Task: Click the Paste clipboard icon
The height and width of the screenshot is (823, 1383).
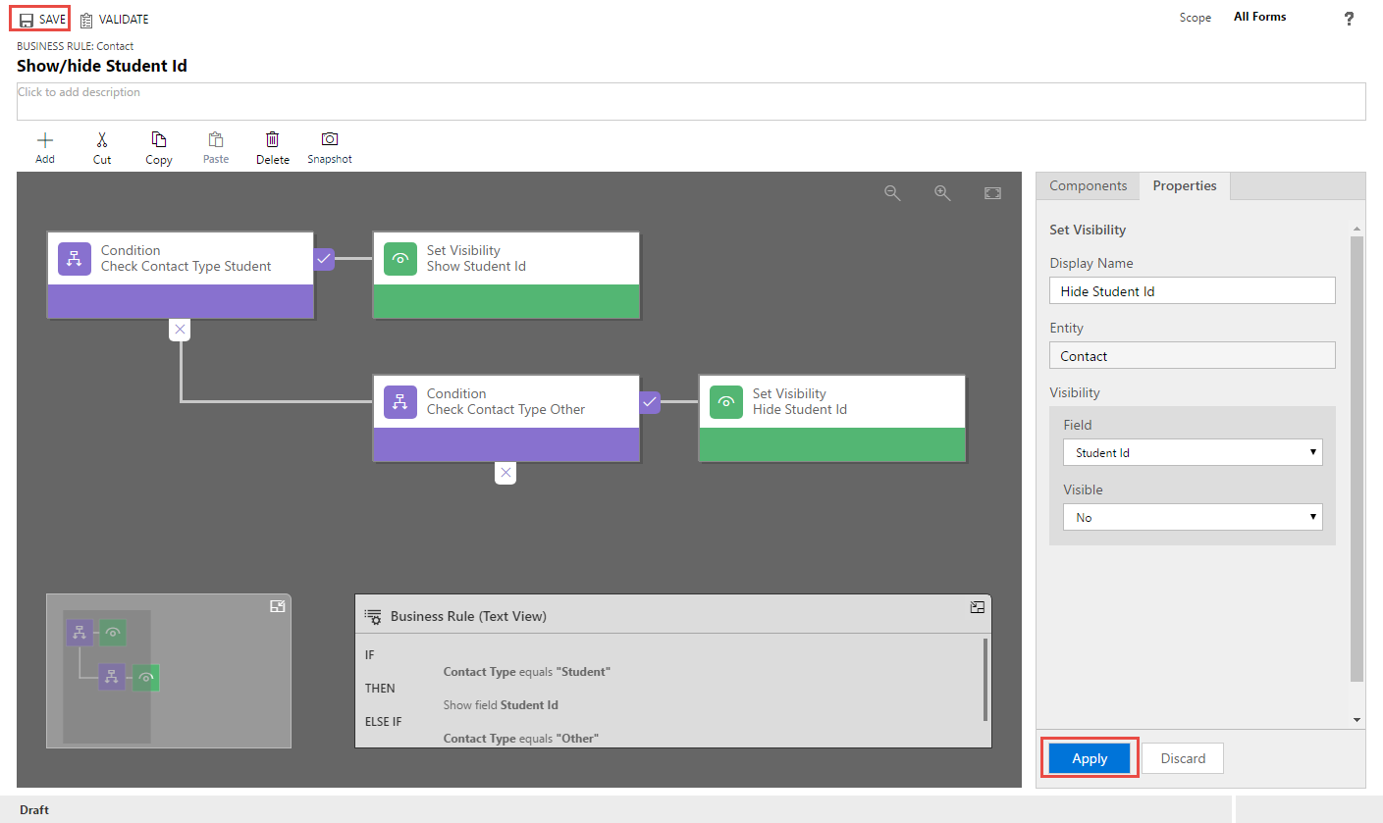Action: click(216, 139)
